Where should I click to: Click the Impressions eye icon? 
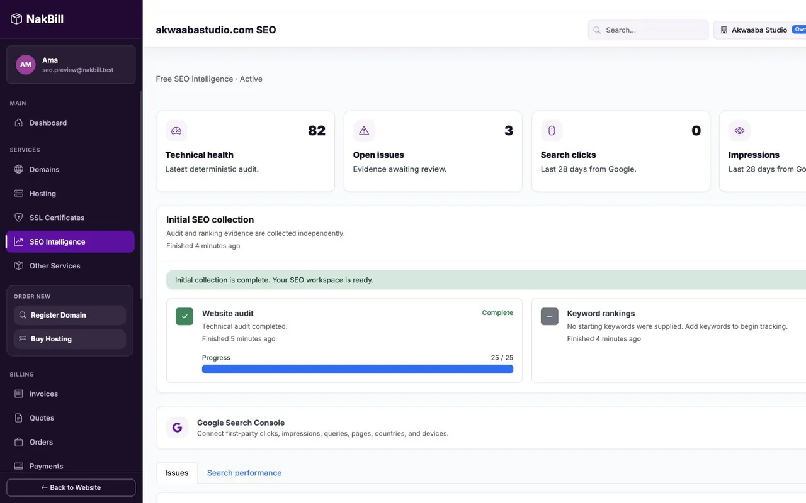(739, 131)
